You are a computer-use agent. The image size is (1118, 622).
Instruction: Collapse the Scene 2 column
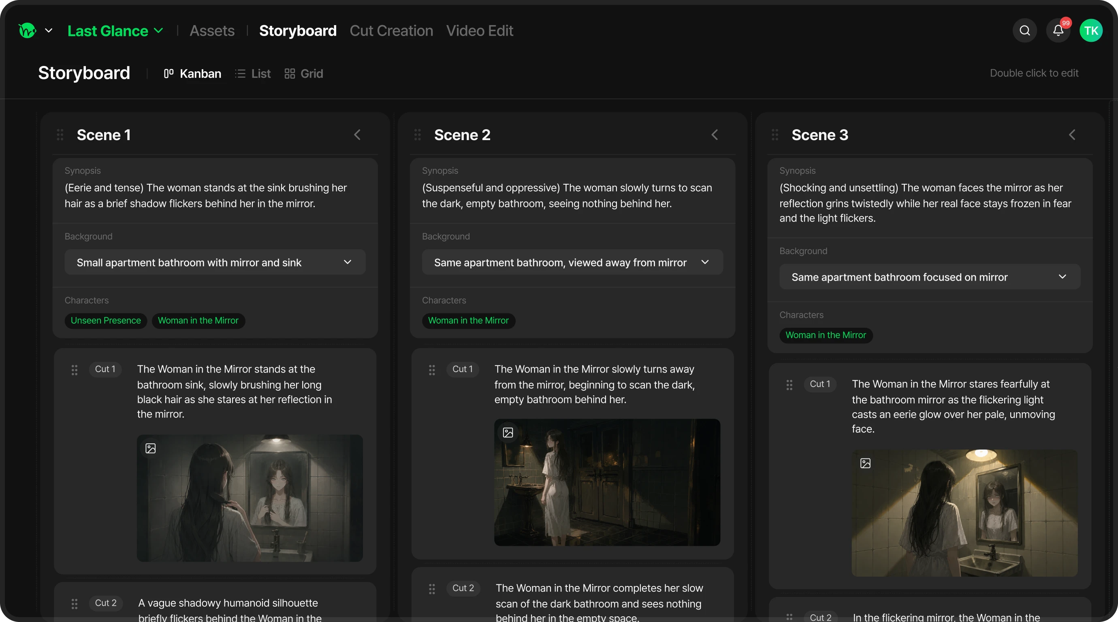tap(715, 134)
